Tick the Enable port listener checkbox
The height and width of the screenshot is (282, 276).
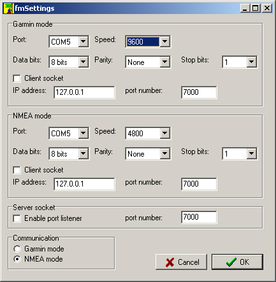tap(17, 218)
